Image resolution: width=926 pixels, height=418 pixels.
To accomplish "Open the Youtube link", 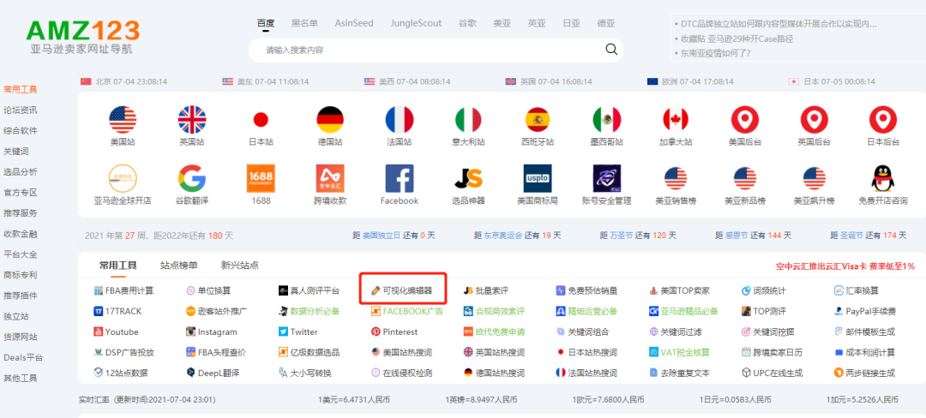I will click(117, 332).
